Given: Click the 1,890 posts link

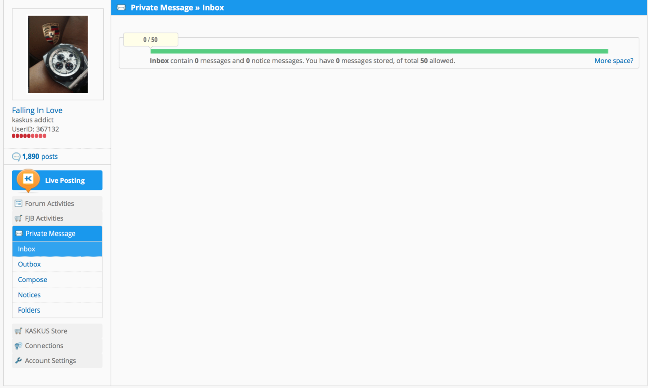Looking at the screenshot, I should pos(40,157).
